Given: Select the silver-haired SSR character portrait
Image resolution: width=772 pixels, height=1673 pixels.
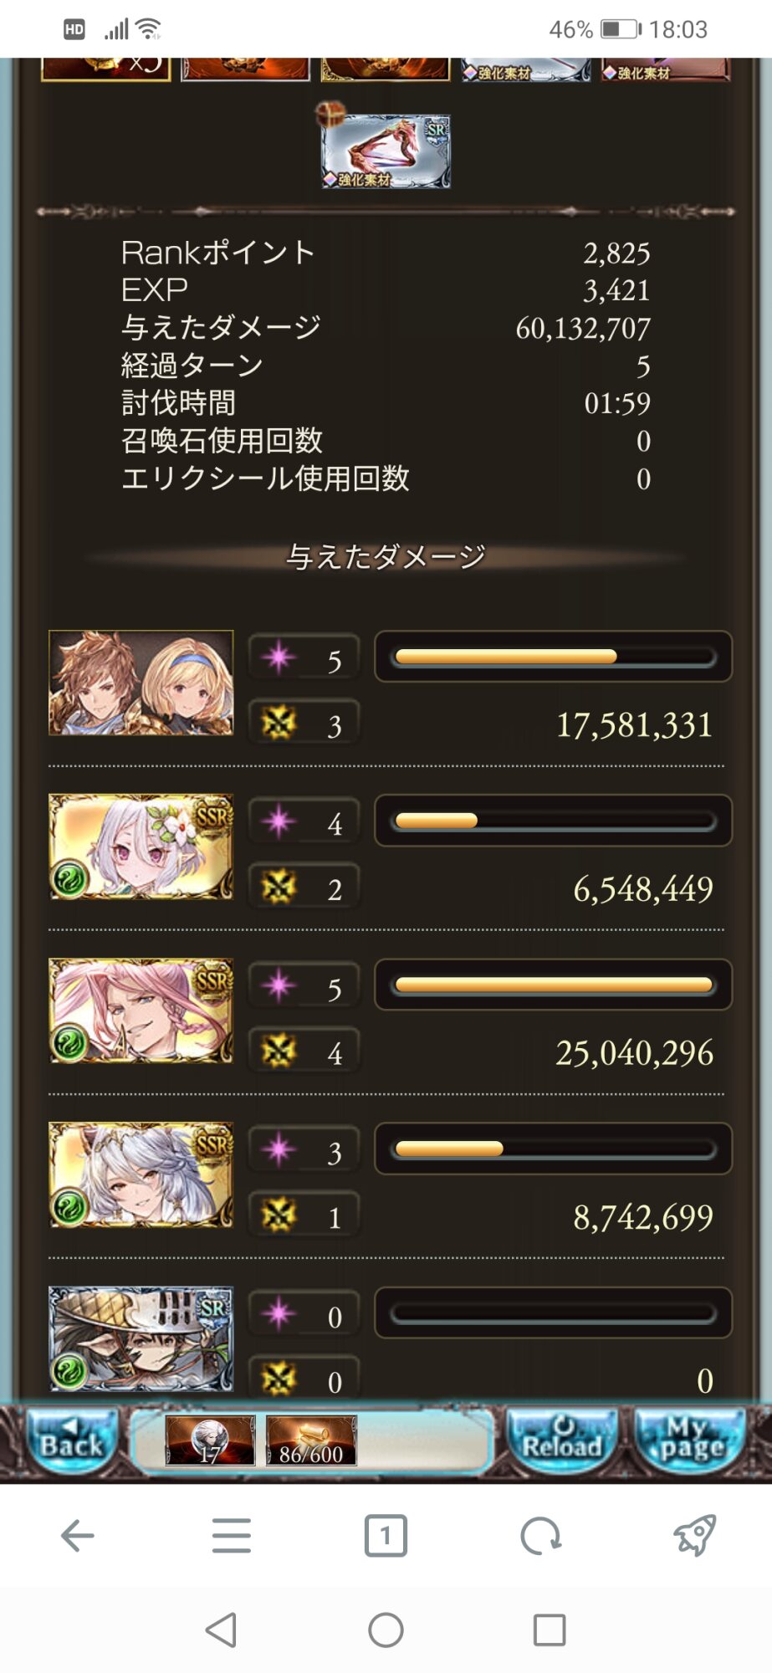Looking at the screenshot, I should tap(141, 1174).
